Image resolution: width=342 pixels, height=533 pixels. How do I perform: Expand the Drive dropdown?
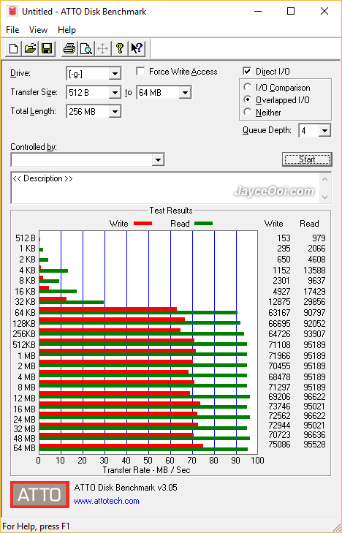[115, 74]
